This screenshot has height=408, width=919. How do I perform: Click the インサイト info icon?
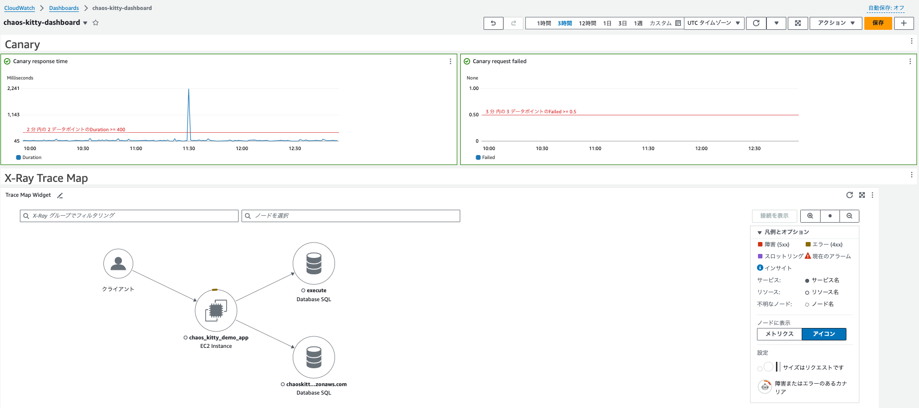point(760,268)
